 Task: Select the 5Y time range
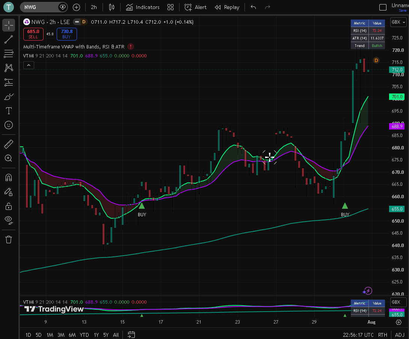click(x=106, y=335)
